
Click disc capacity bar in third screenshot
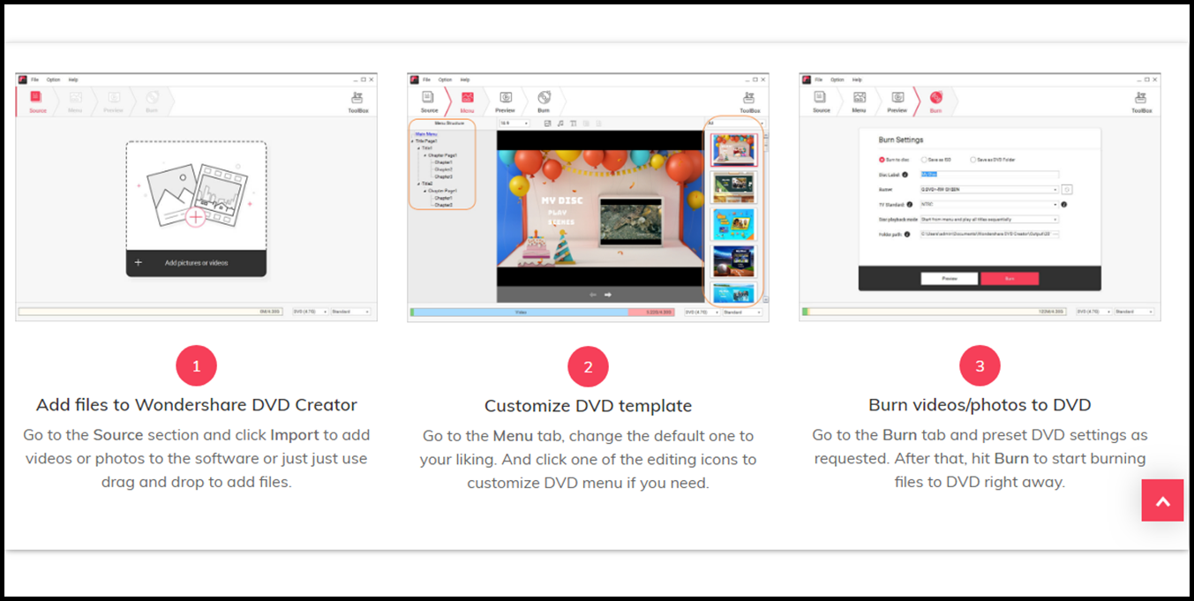pos(934,312)
